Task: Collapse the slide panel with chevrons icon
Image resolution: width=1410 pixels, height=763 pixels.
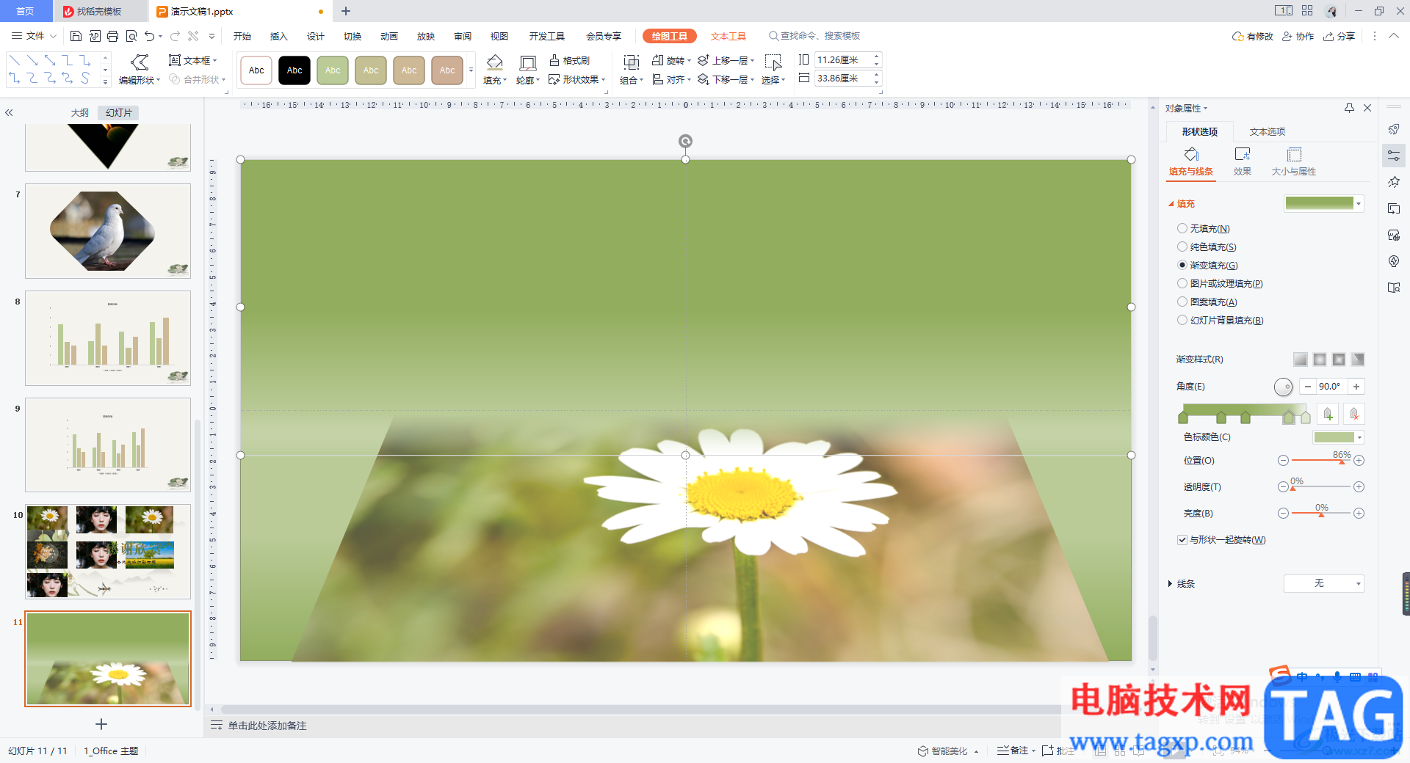Action: click(9, 113)
